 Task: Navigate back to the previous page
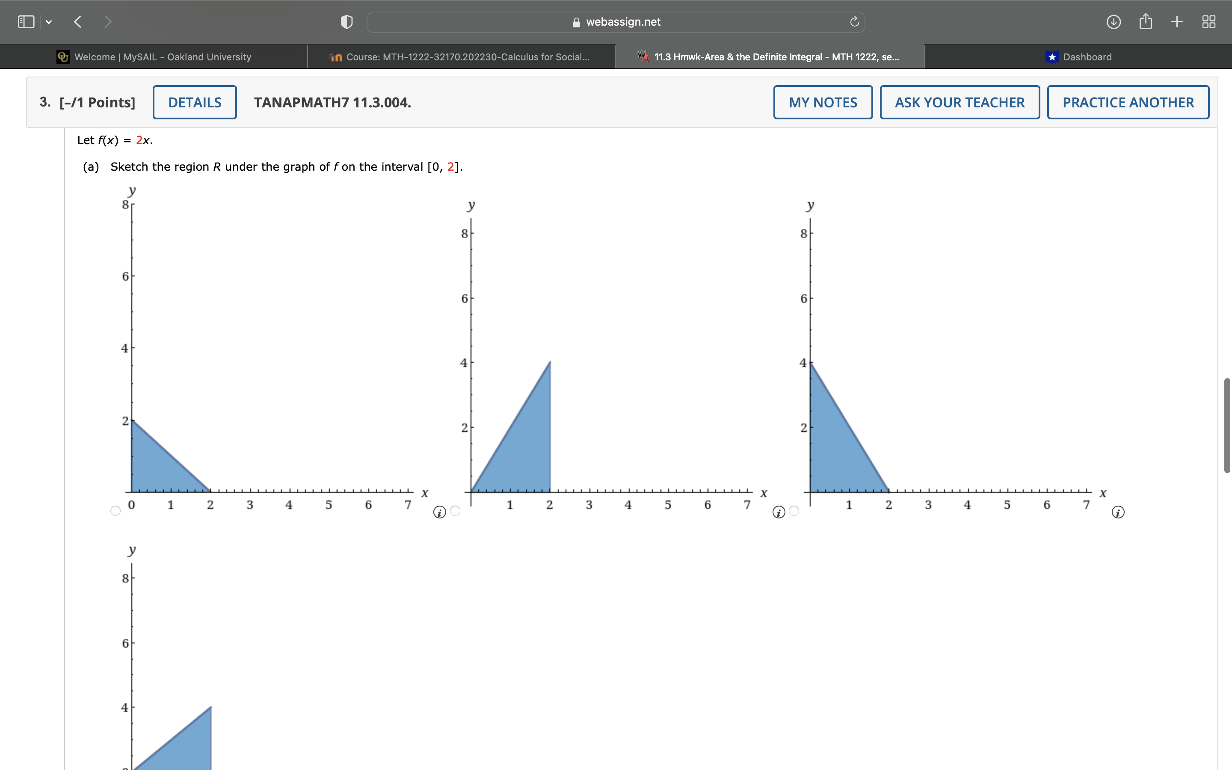tap(77, 21)
